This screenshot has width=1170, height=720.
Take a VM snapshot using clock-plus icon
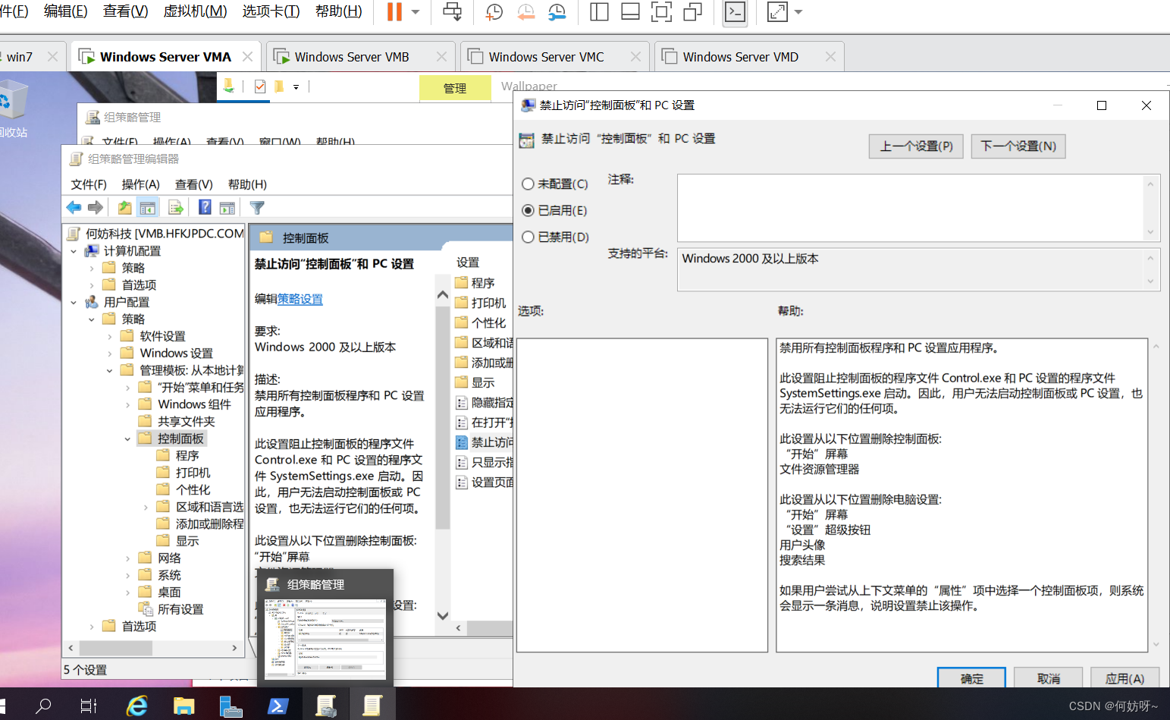click(494, 12)
